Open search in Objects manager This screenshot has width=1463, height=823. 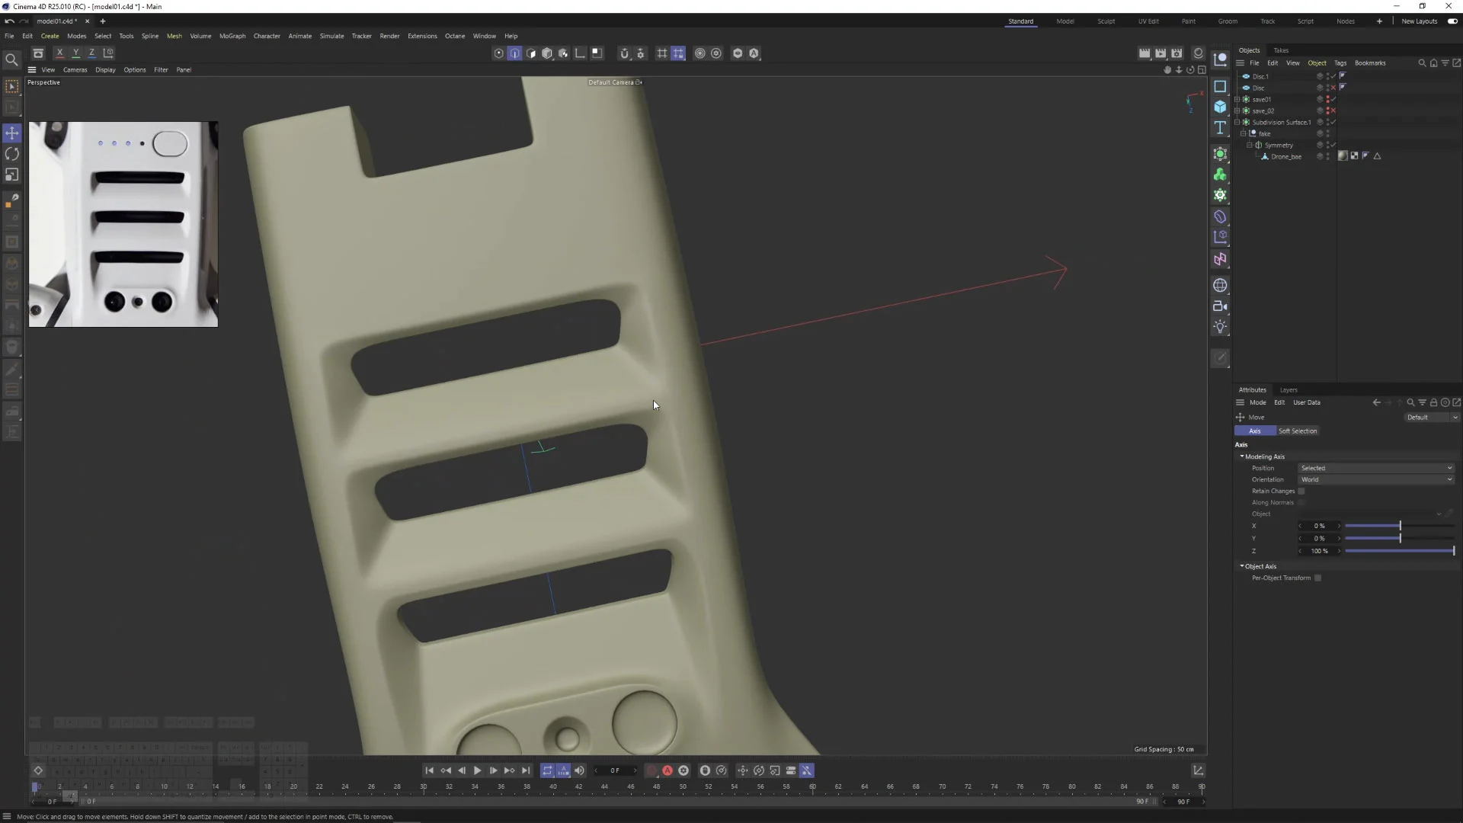(1422, 63)
